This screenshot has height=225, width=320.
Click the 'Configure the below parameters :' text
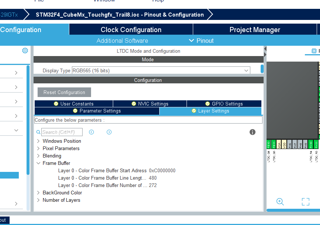coord(70,120)
